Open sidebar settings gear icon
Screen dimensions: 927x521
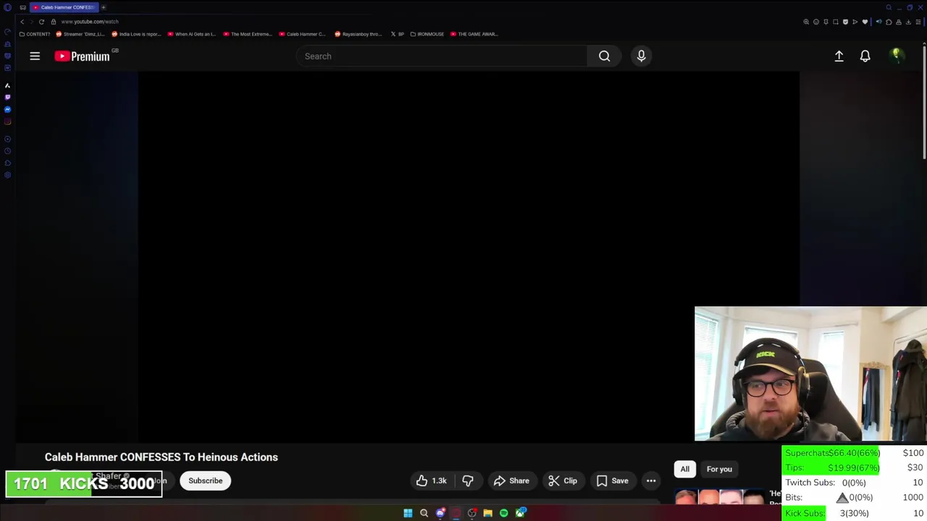7,174
